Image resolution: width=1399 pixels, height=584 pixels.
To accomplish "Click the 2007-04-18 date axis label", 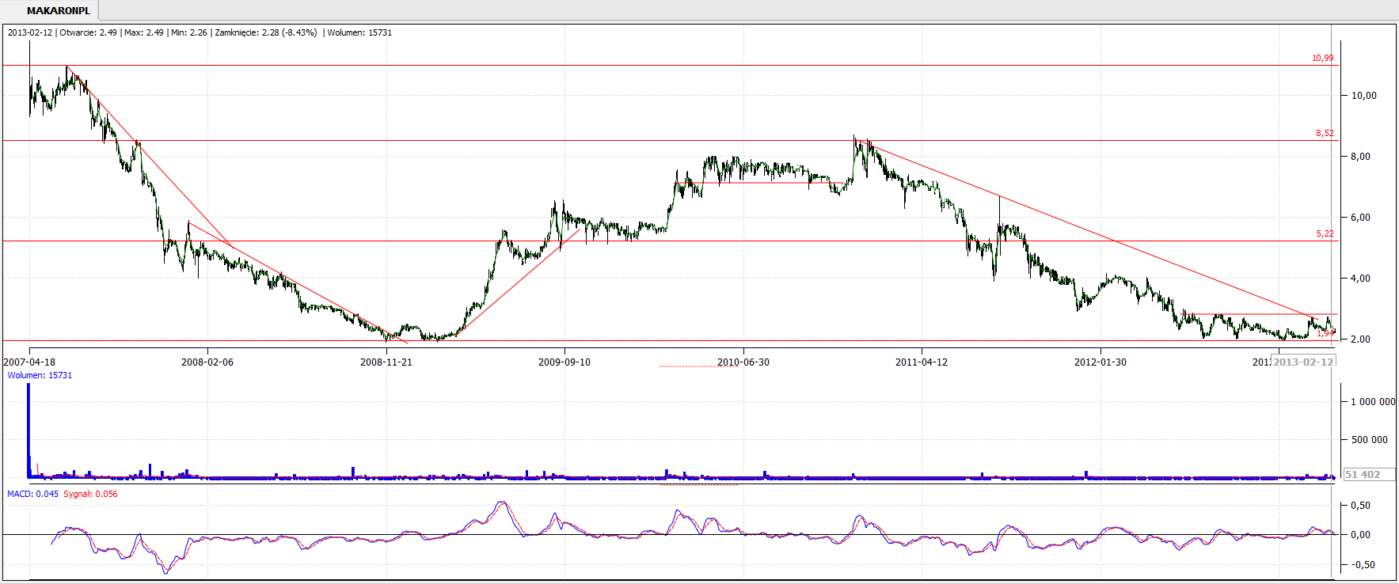I will (29, 362).
